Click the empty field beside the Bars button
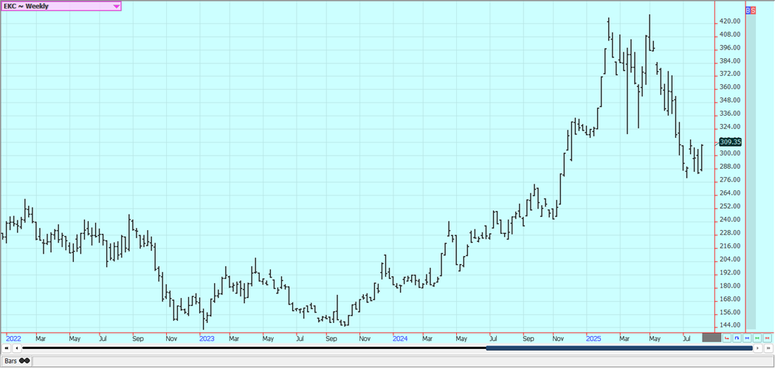This screenshot has width=775, height=368. point(402,361)
